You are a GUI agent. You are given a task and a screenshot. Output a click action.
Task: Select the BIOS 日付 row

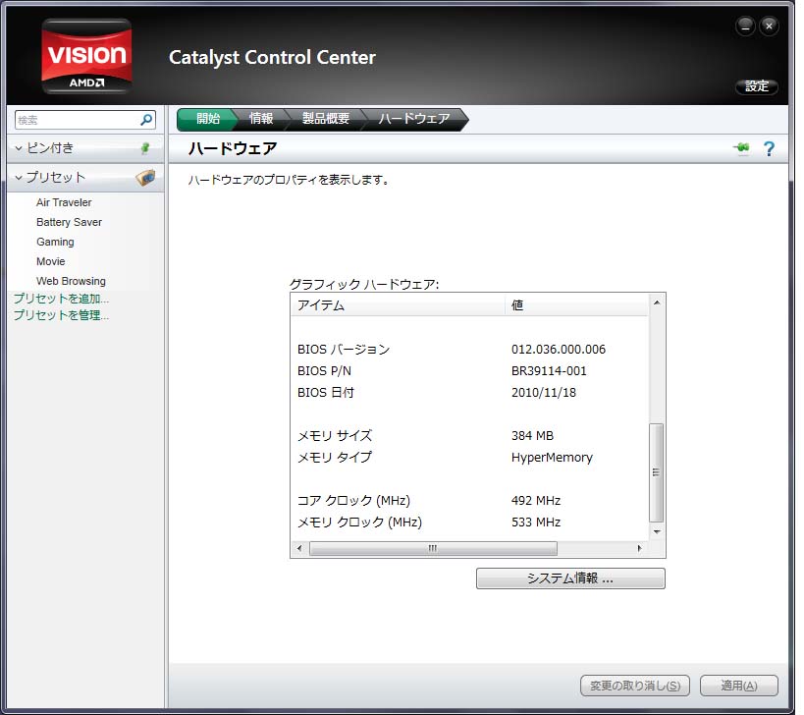click(469, 393)
